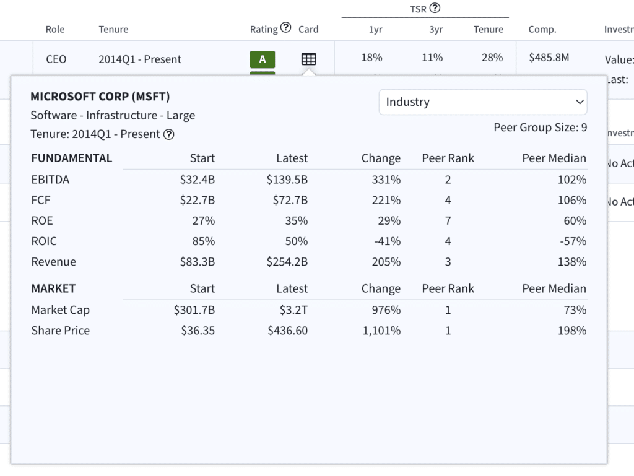Click Revenue change value 205%
The image size is (634, 476).
[x=386, y=262]
